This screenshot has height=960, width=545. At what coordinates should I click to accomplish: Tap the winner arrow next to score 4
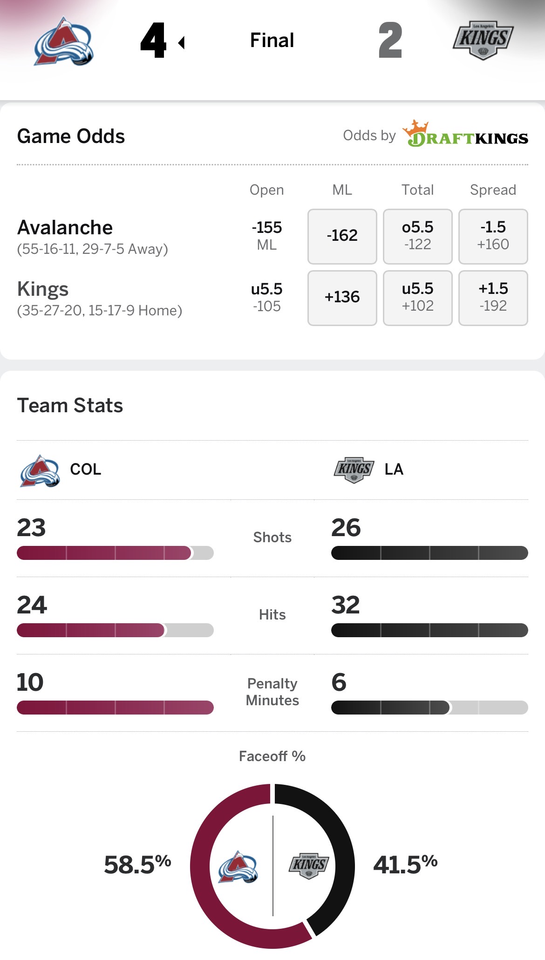pyautogui.click(x=182, y=43)
